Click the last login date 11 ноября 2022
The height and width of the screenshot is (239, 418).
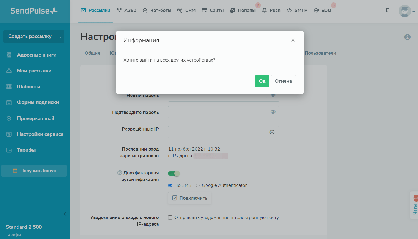click(x=194, y=149)
